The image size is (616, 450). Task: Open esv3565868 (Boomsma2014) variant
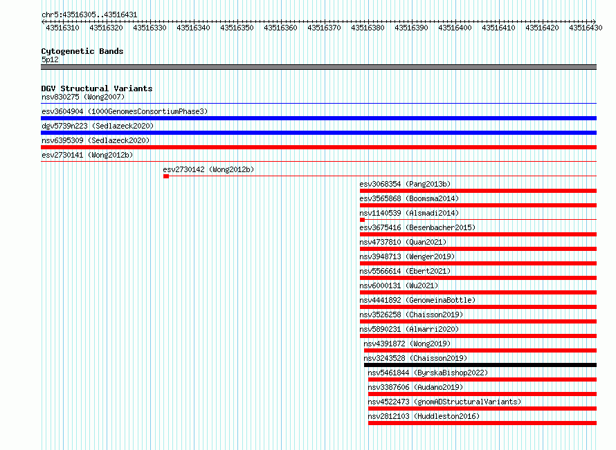click(x=409, y=198)
